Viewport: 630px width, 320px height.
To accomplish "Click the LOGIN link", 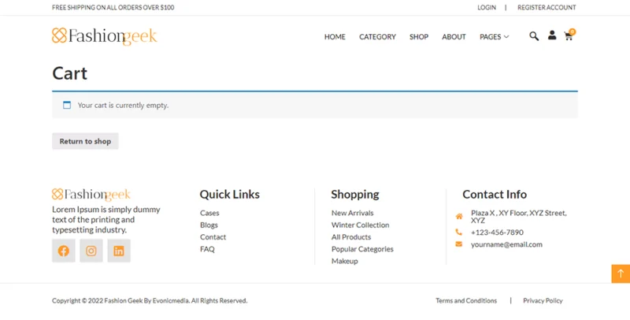I will coord(487,7).
